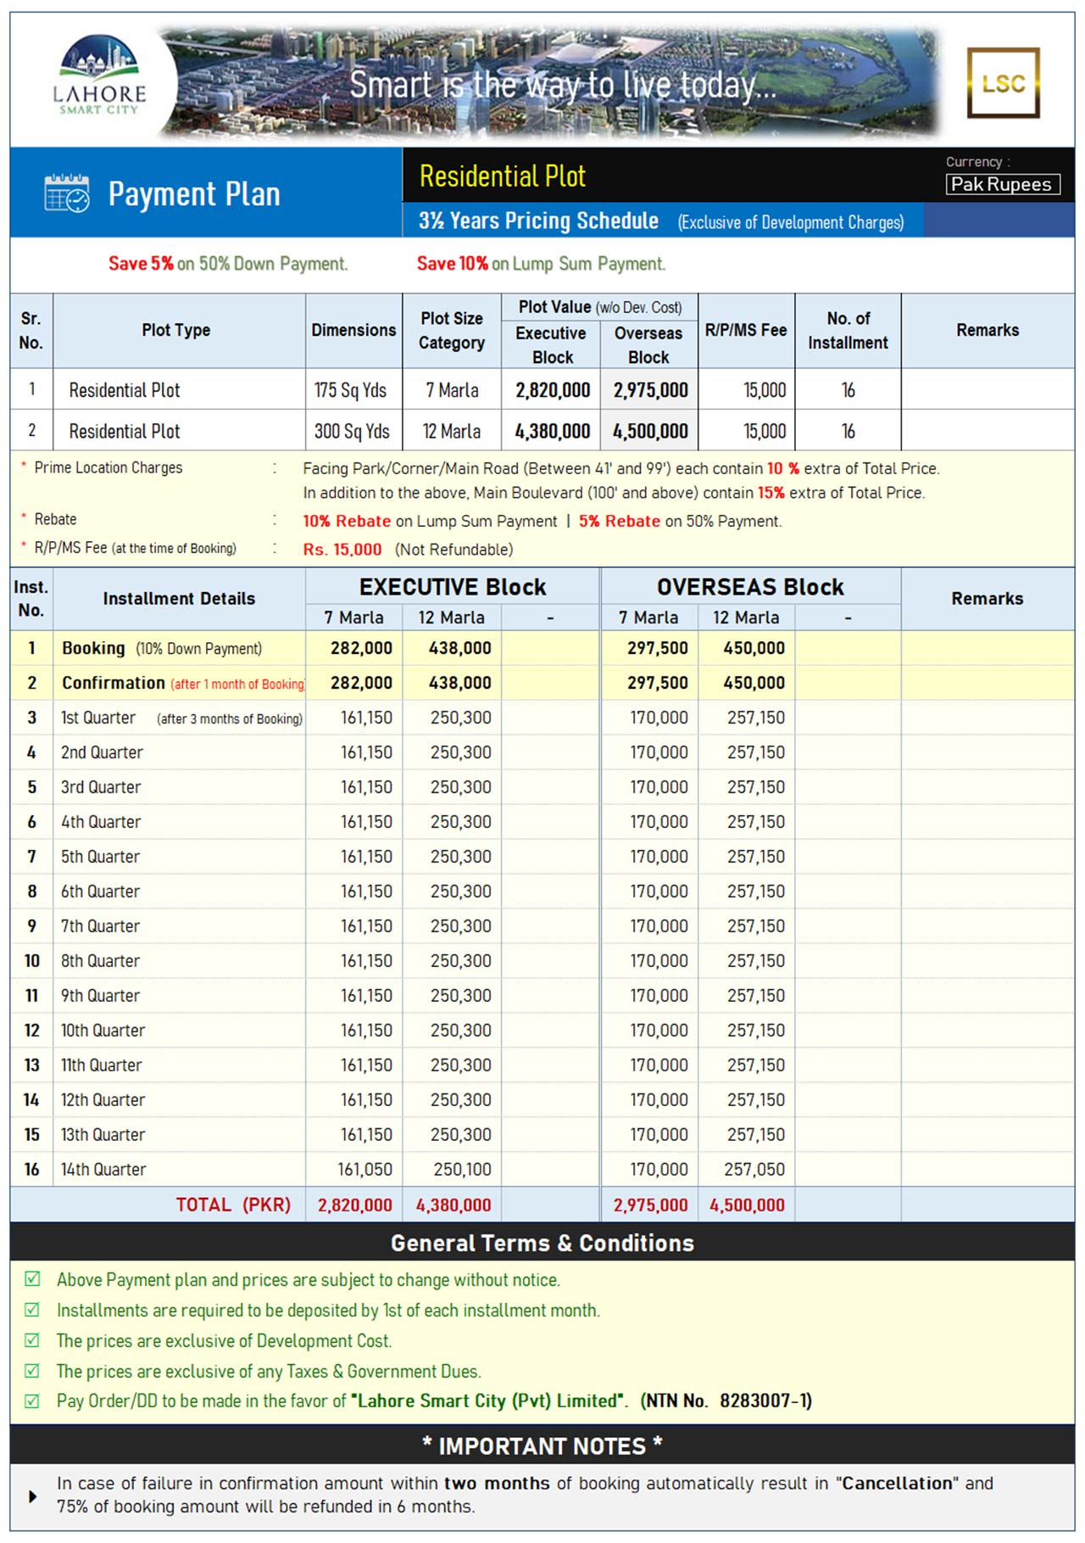Screen dimensions: 1085x1543
Task: Select the '12th Quarter' row label
Action: coord(103,1100)
